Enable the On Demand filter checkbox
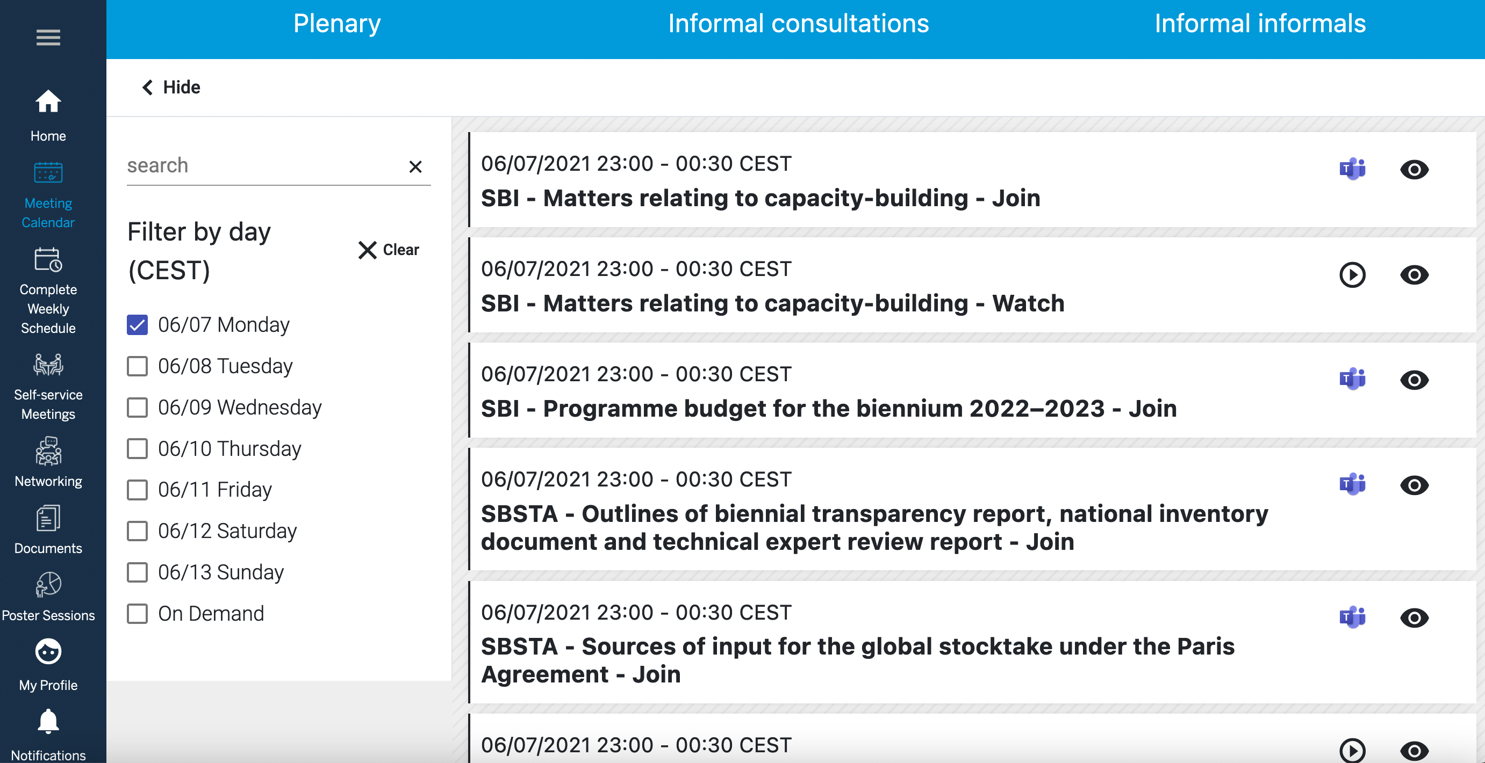 point(137,614)
